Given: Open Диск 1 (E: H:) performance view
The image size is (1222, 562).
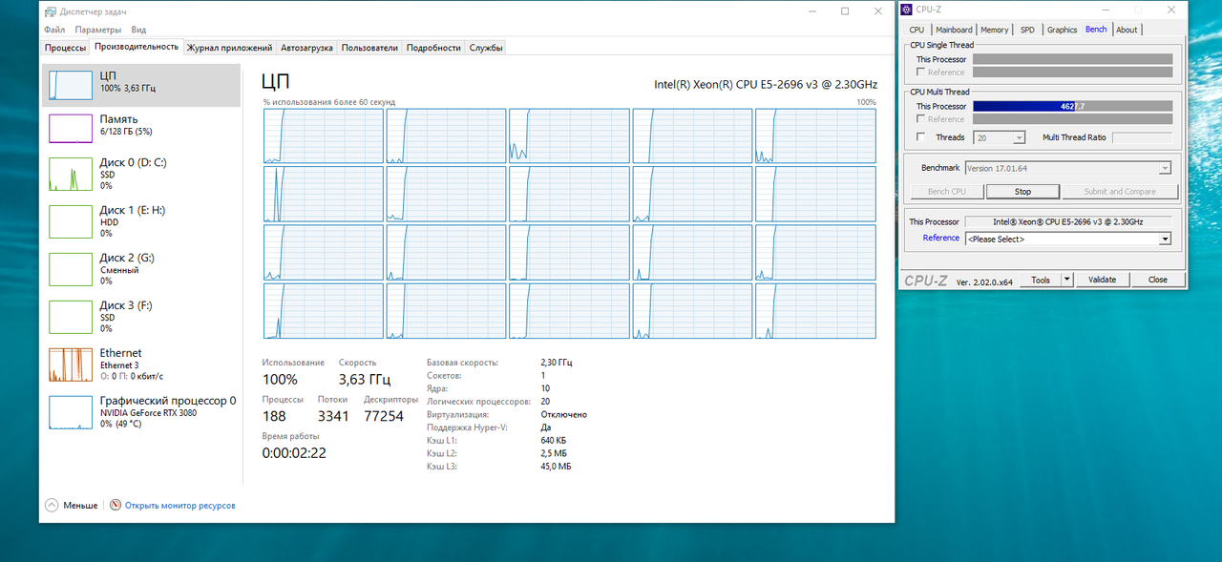Looking at the screenshot, I should coord(141,221).
